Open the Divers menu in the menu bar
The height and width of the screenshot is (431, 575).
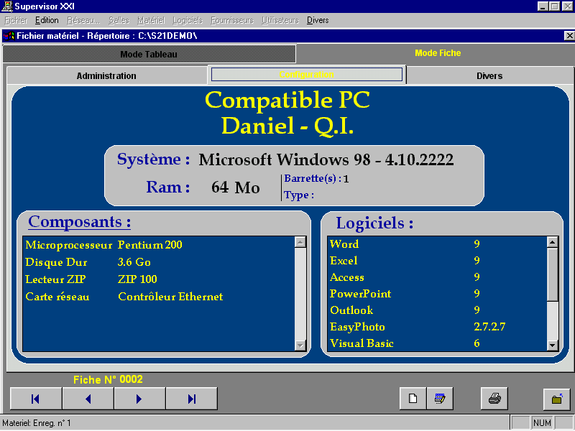318,20
